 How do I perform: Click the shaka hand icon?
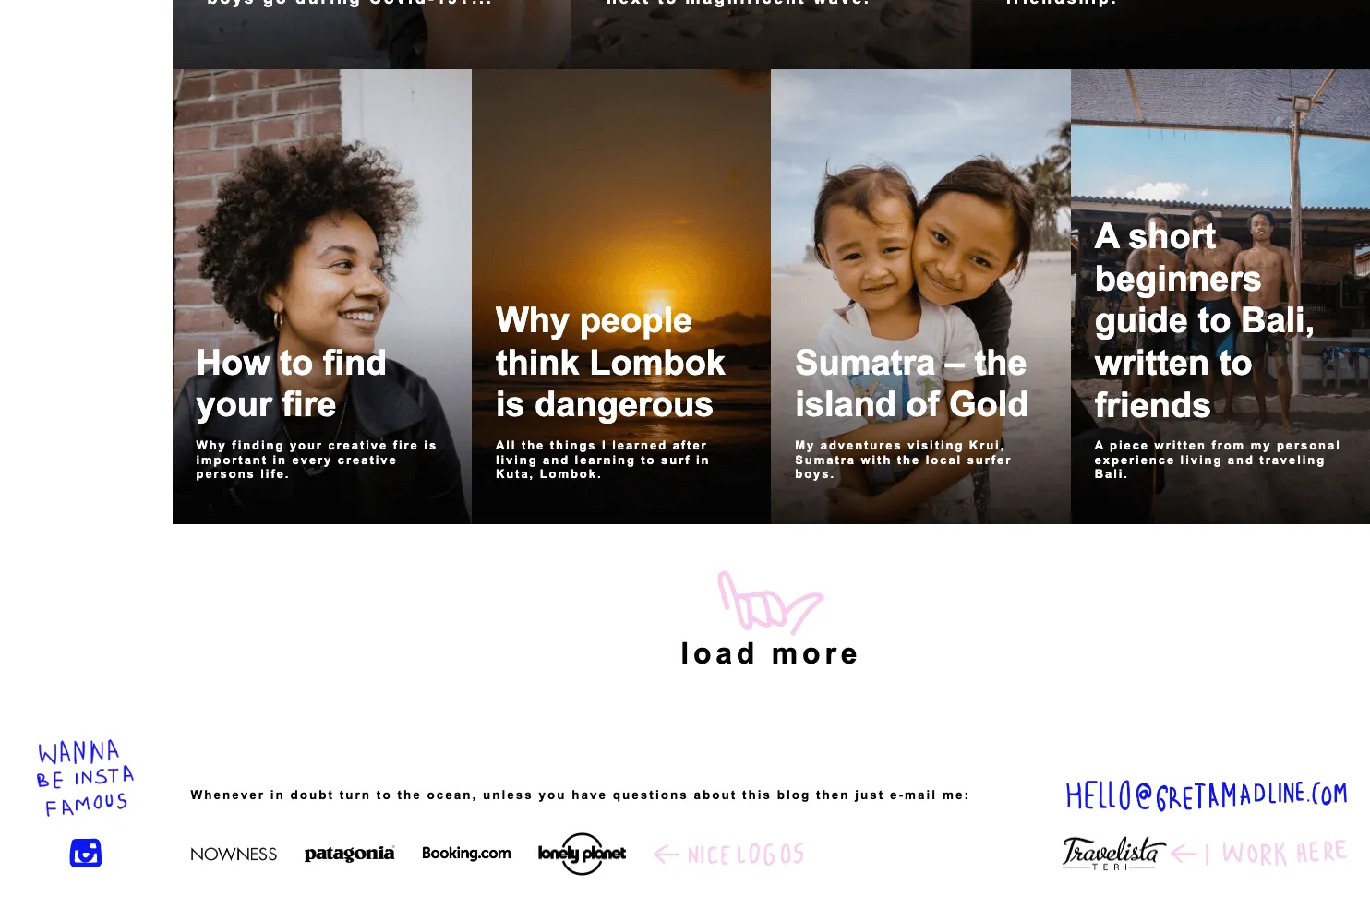click(770, 602)
